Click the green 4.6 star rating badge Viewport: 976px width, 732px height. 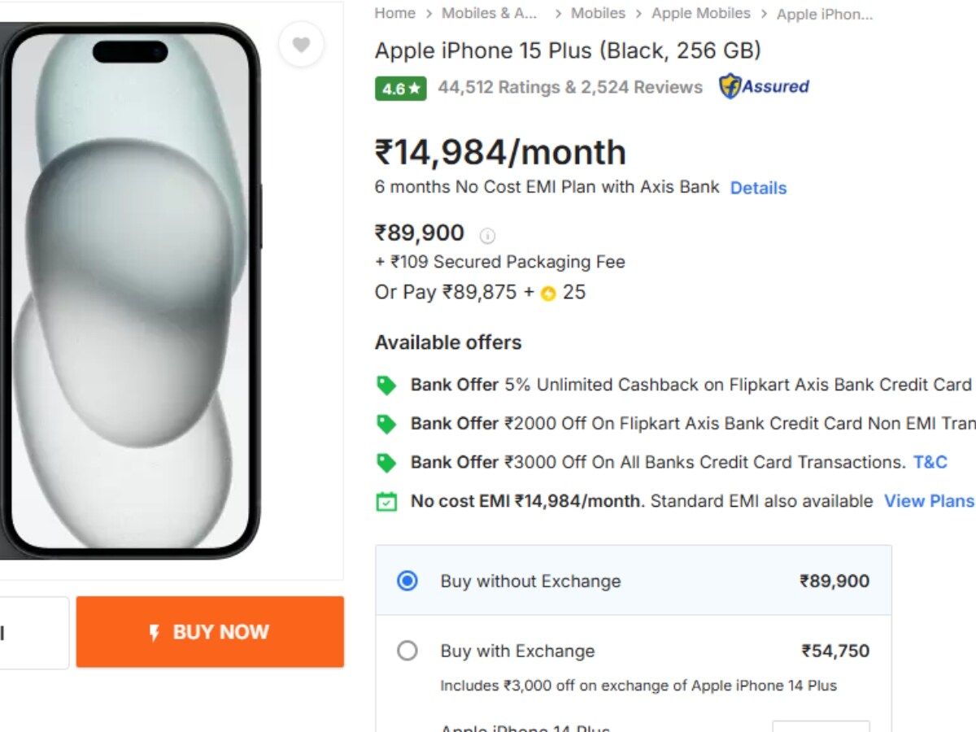[x=400, y=88]
